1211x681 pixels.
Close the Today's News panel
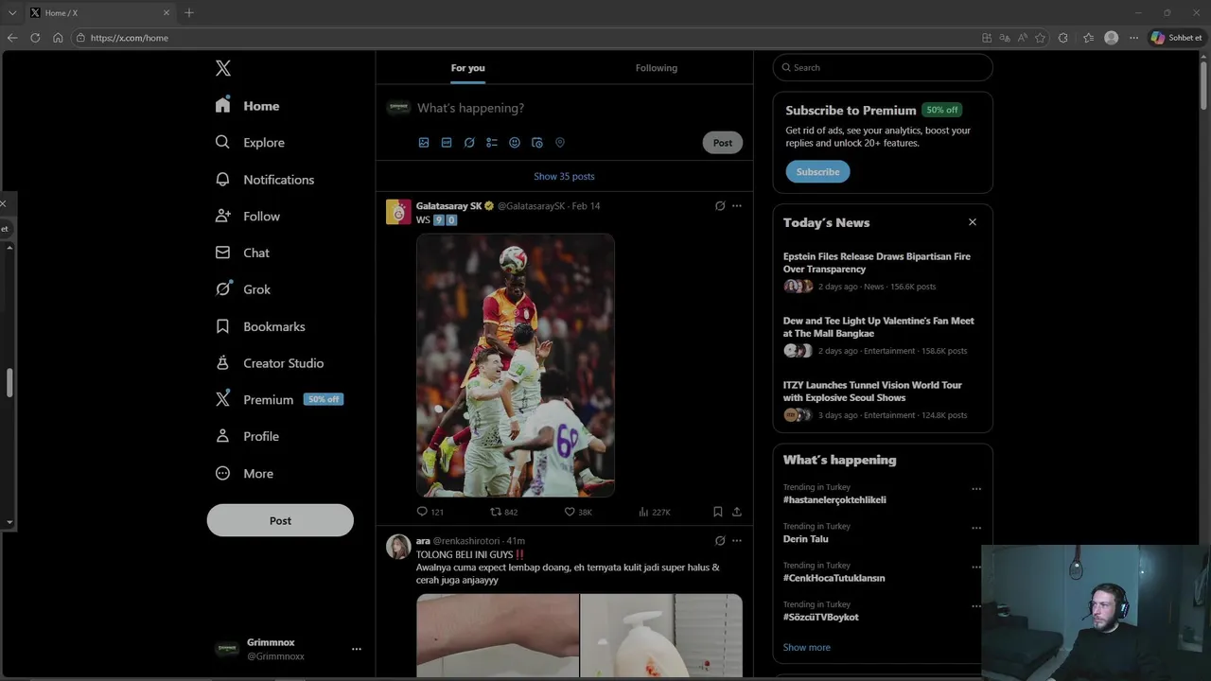click(972, 222)
